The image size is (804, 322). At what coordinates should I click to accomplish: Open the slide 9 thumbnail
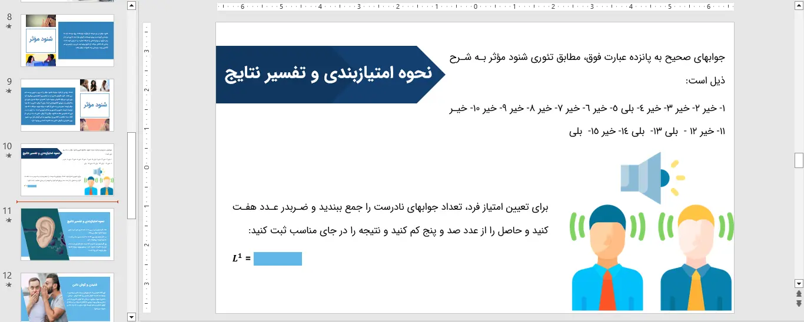[x=67, y=105]
